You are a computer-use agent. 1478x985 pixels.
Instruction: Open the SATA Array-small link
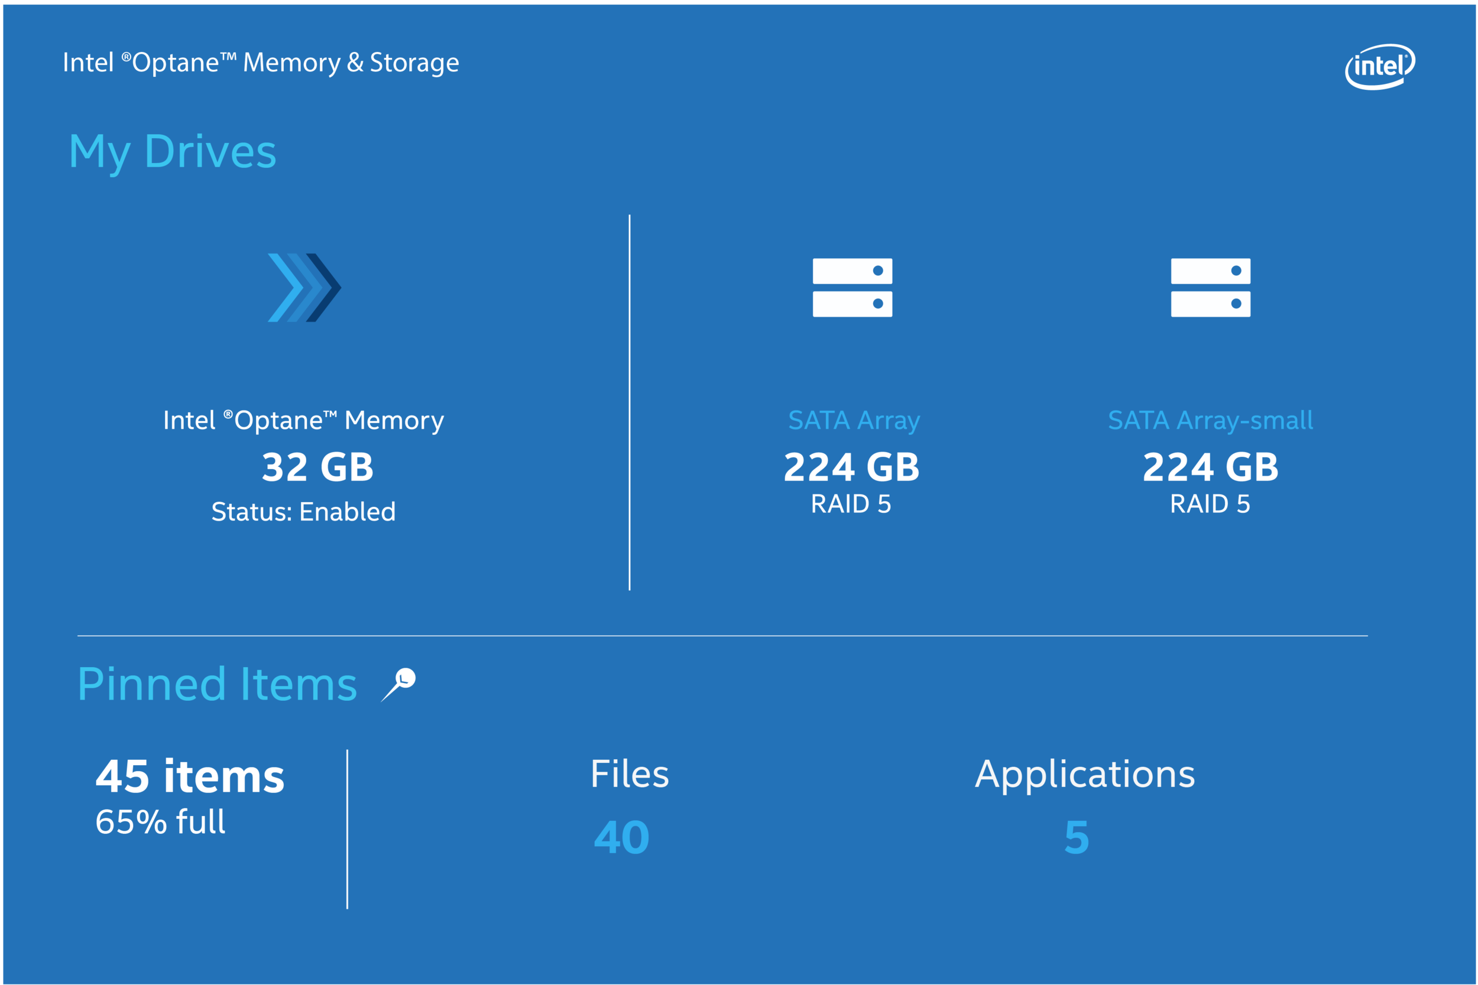[x=1210, y=420]
